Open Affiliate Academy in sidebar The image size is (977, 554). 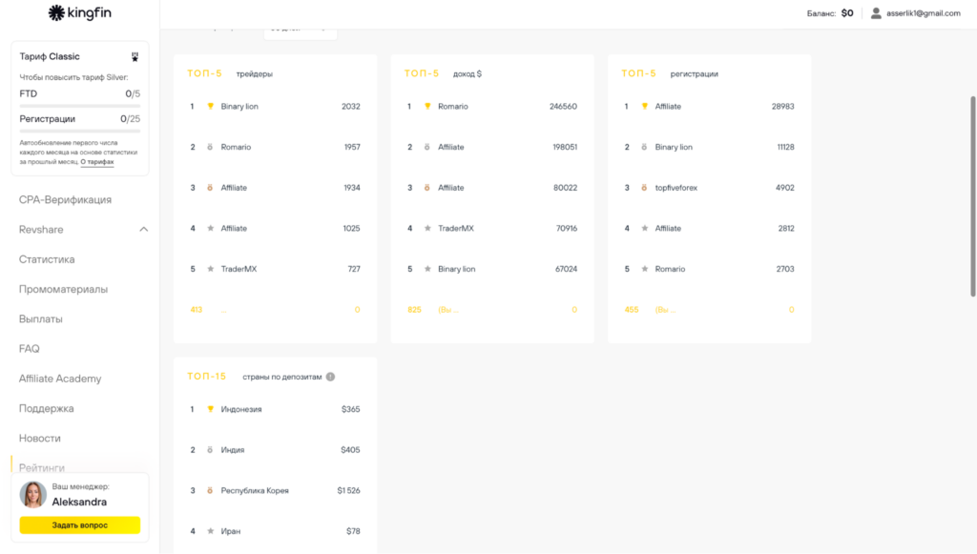point(60,379)
